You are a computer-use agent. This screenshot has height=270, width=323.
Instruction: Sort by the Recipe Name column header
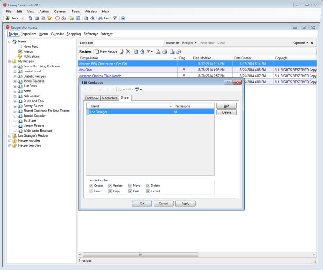[128, 58]
